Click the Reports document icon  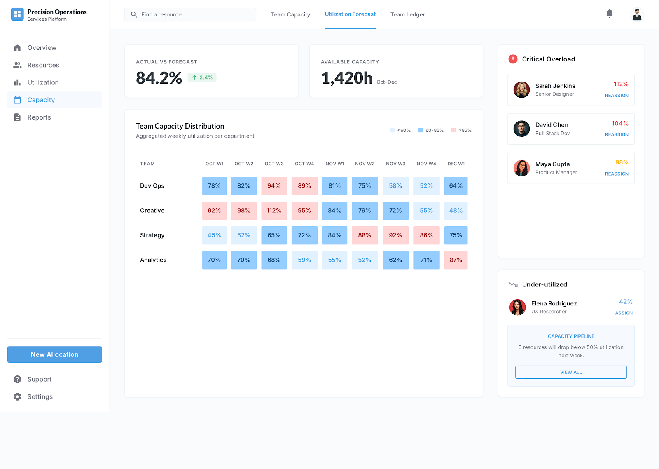(17, 117)
